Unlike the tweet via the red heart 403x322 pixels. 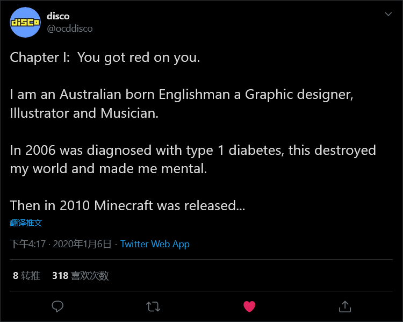(x=249, y=306)
